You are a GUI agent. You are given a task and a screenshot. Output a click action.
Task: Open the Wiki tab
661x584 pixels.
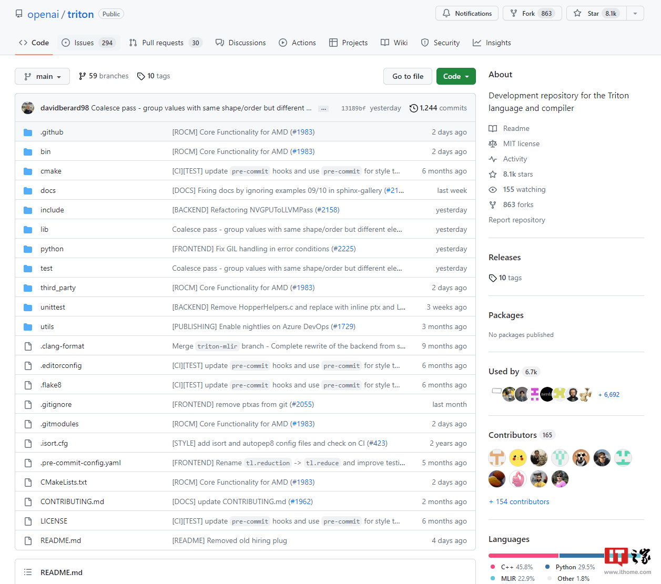pyautogui.click(x=394, y=43)
